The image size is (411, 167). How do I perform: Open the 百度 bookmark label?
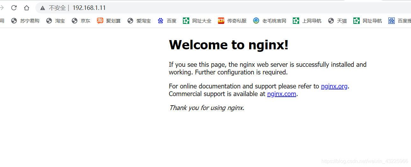click(x=171, y=21)
